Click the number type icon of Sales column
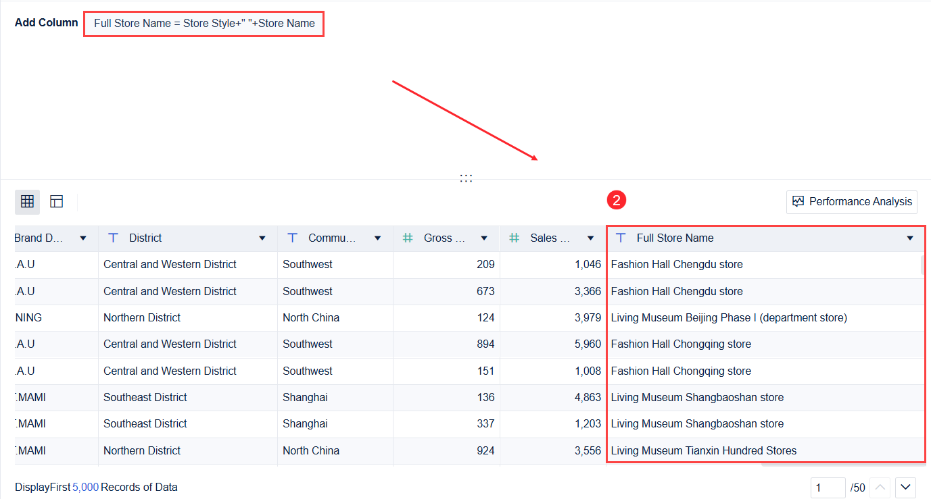Viewport: 931px width, 499px height. pos(515,238)
